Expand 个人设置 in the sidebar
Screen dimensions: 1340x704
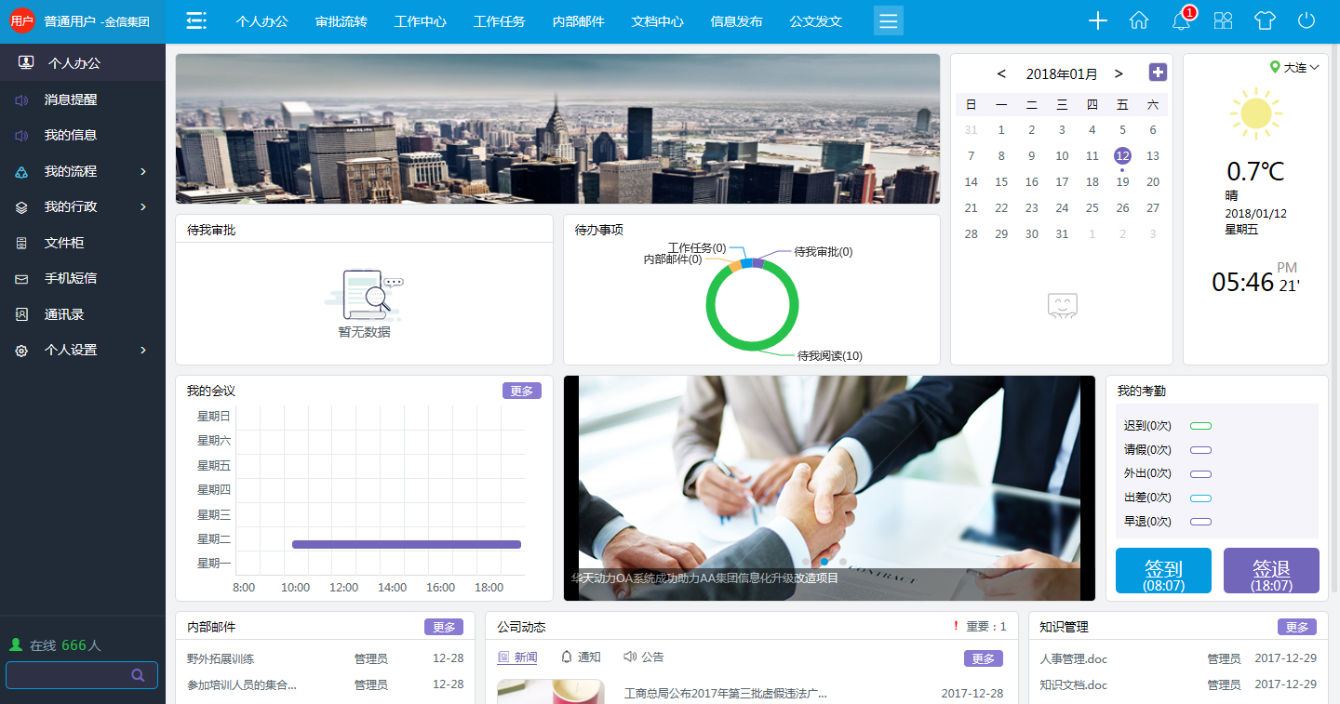point(83,350)
